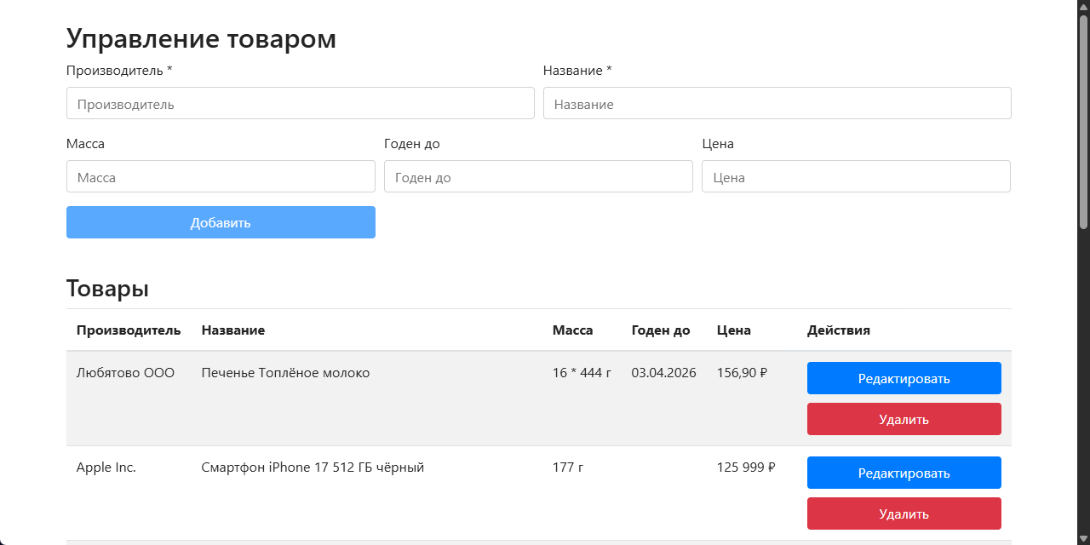The image size is (1090, 545).
Task: Remove the iPhone 17 product with Удалить
Action: (x=904, y=513)
